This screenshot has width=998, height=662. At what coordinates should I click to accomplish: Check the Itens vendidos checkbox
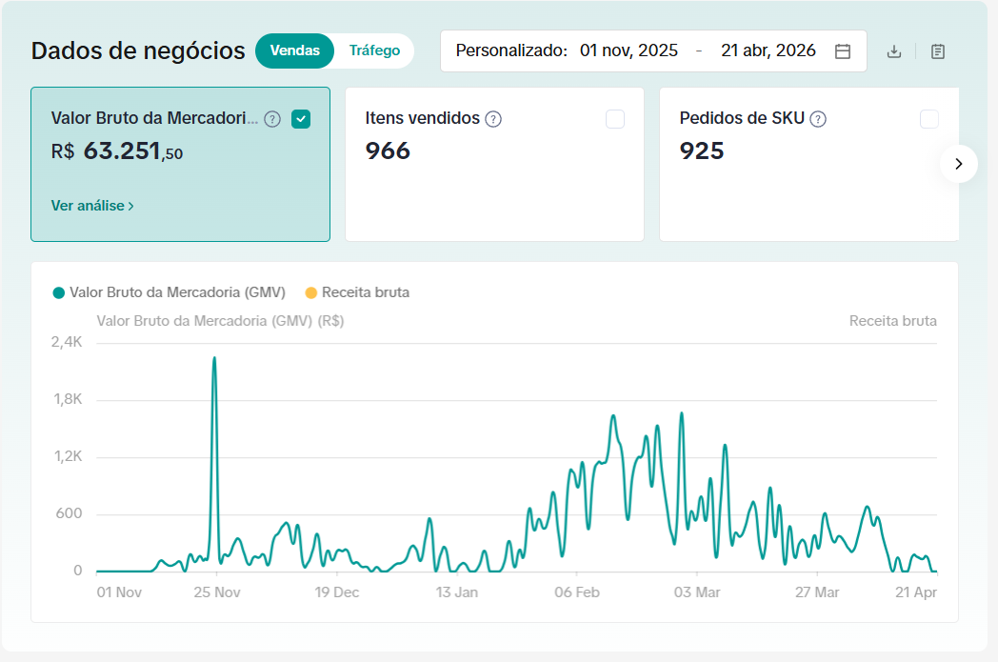click(x=615, y=119)
